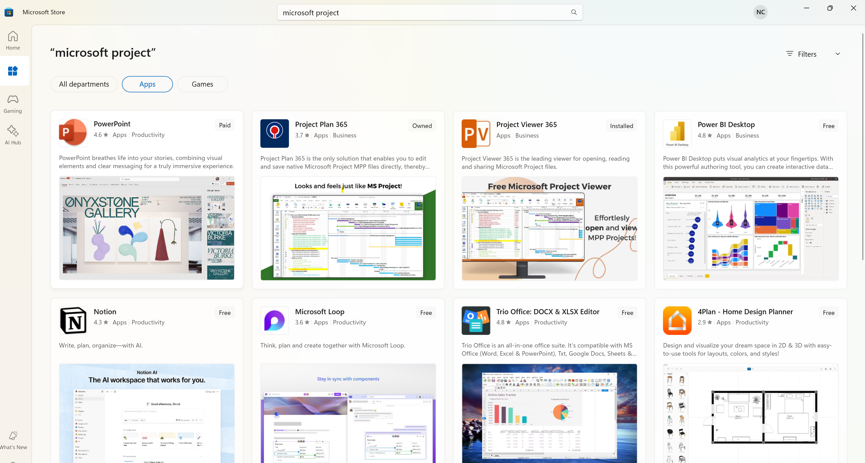Open What's New in the sidebar
This screenshot has width=865, height=463.
click(x=13, y=440)
